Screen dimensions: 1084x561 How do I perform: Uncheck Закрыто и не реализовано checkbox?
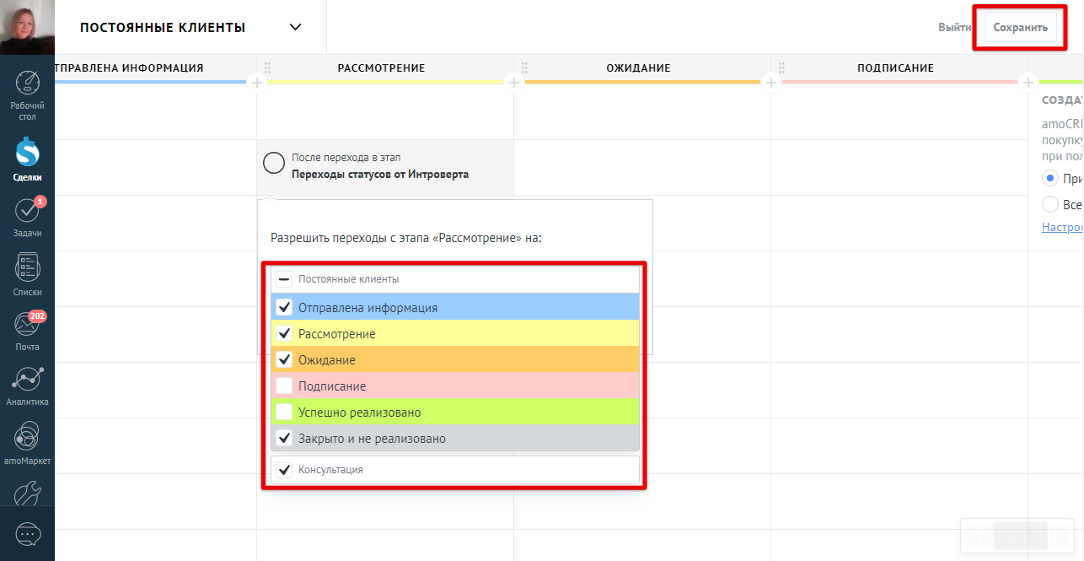(284, 438)
